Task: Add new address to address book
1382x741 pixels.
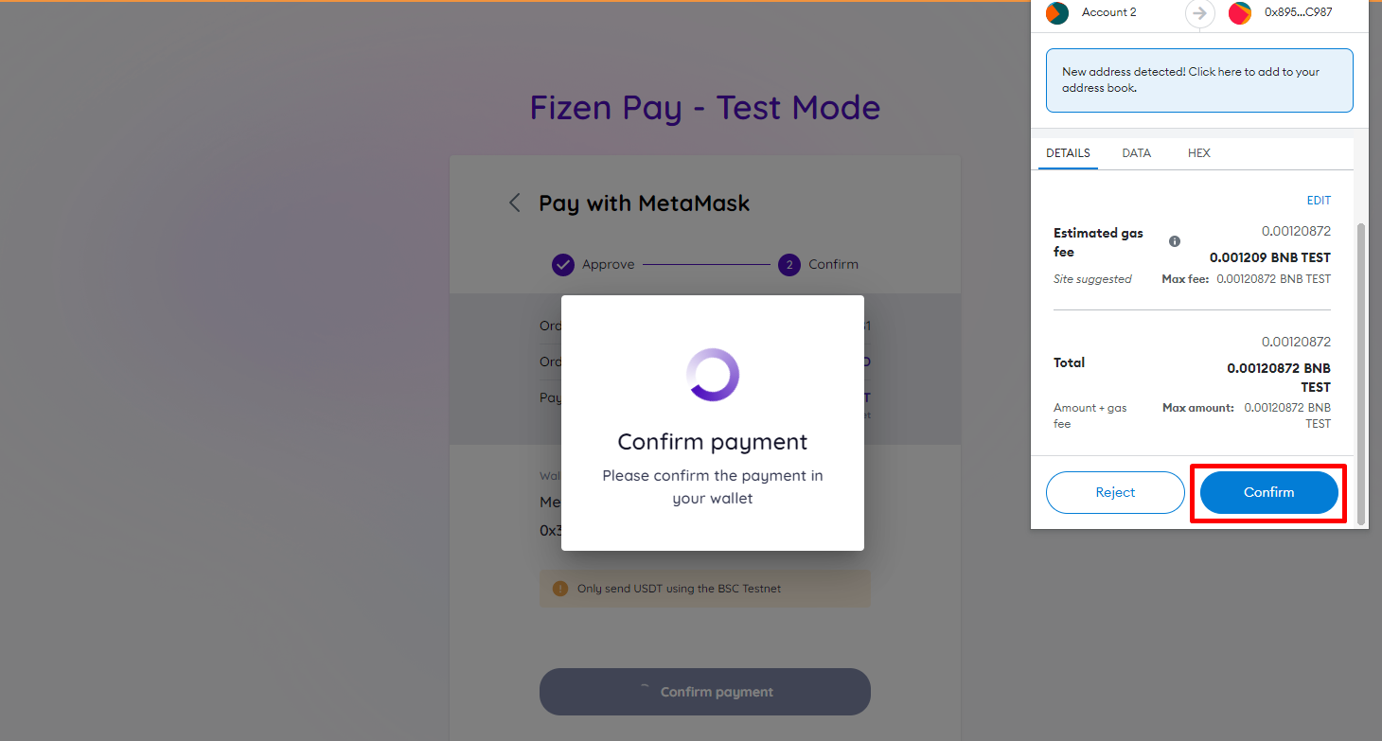Action: coord(1199,79)
